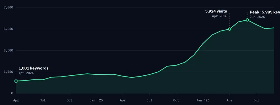Select the circle marker for 5,924 visits
Viewport: 280px width, 105px height.
pos(230,29)
